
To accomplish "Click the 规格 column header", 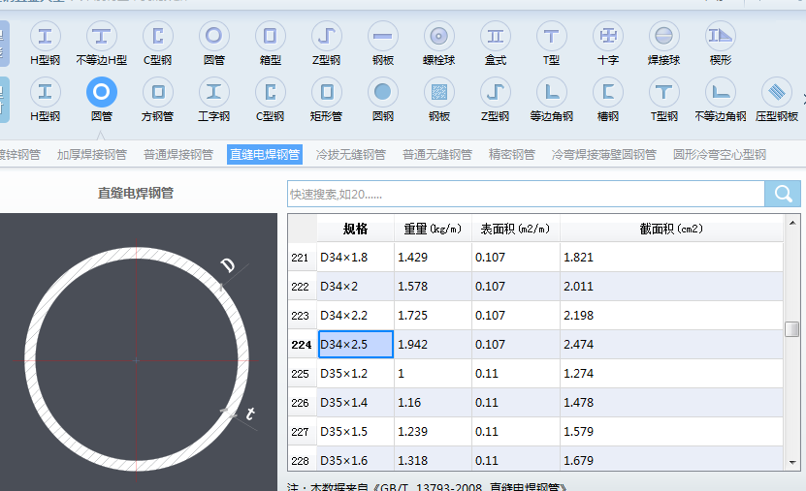I will coord(355,229).
